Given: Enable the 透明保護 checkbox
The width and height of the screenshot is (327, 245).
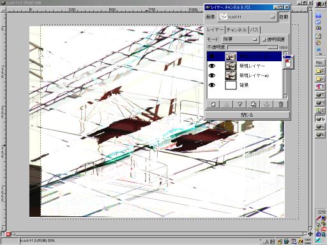Looking at the screenshot, I should click(264, 40).
